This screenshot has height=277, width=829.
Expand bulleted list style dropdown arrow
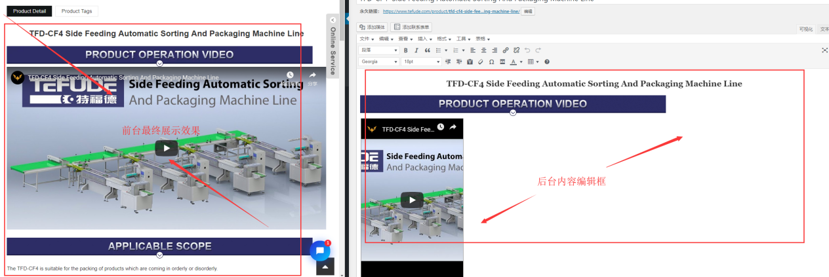point(446,50)
